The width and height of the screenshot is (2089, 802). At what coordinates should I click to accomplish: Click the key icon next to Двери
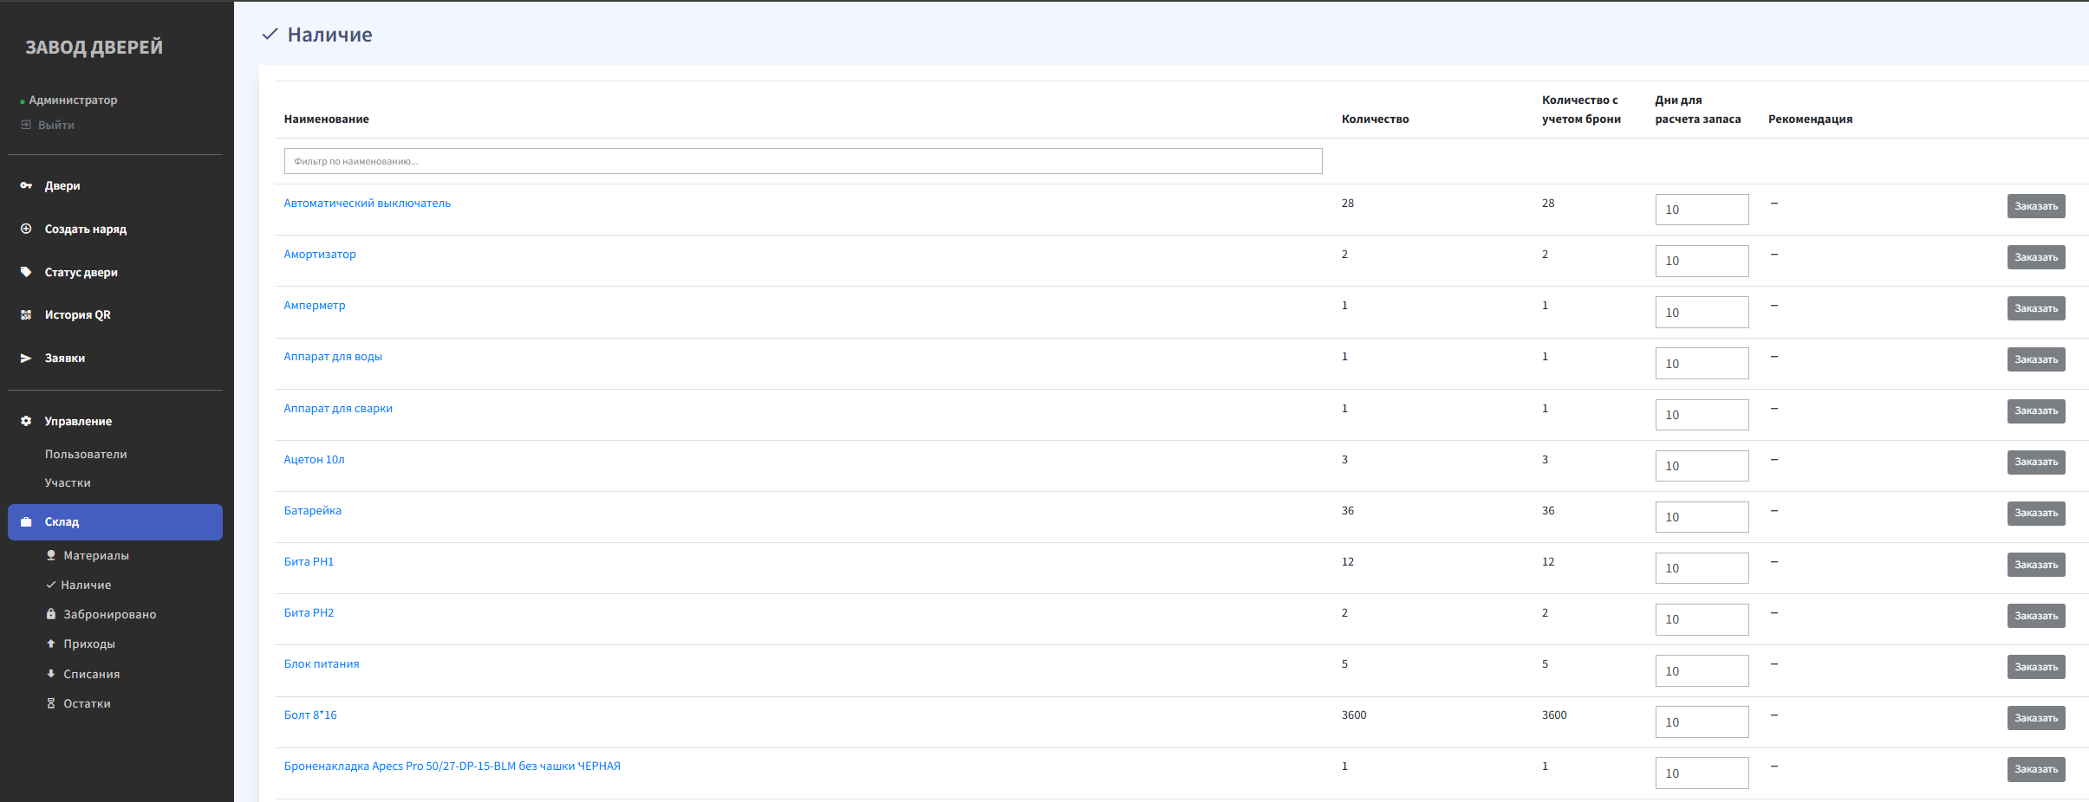pos(26,185)
